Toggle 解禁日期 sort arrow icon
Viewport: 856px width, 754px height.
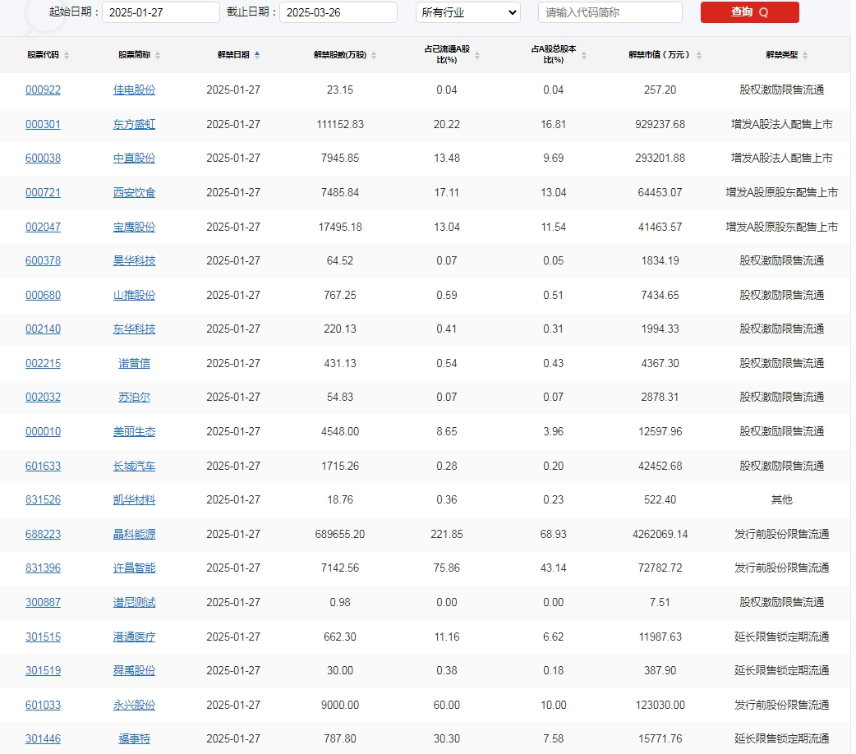click(257, 55)
